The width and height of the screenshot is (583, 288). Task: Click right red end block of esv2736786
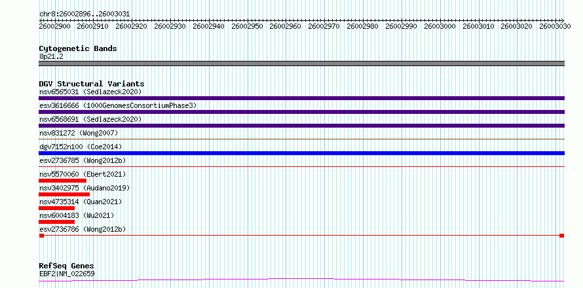click(562, 236)
